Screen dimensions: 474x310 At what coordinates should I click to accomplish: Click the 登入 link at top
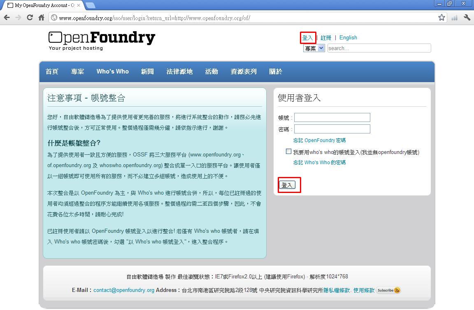pos(307,38)
